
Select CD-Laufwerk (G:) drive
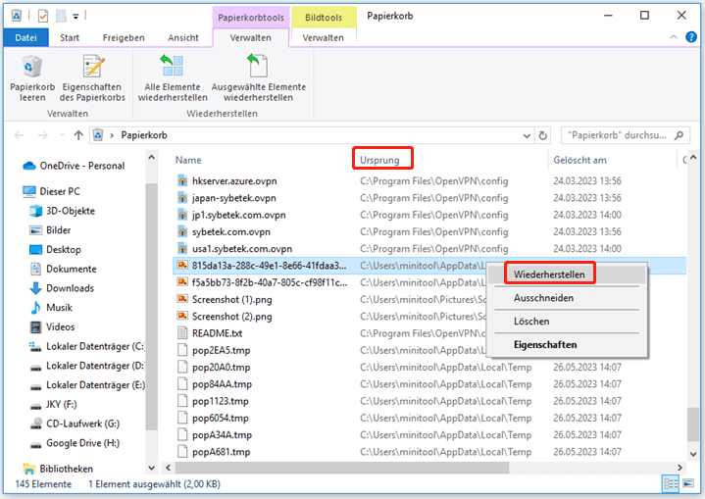[75, 424]
